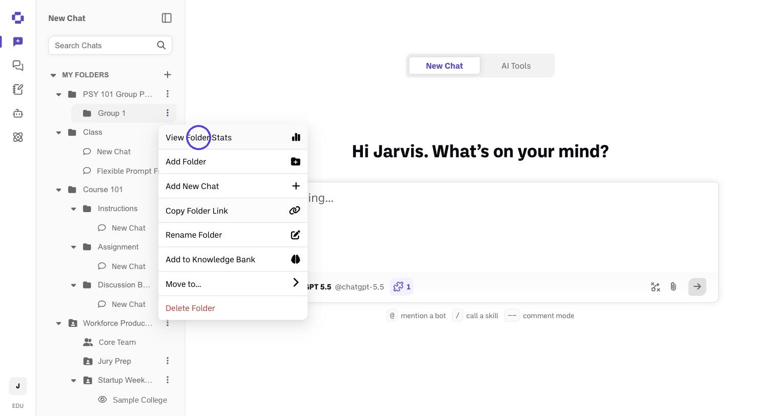This screenshot has width=775, height=416.
Task: Collapse the Course 101 folder arrow
Action: point(58,190)
